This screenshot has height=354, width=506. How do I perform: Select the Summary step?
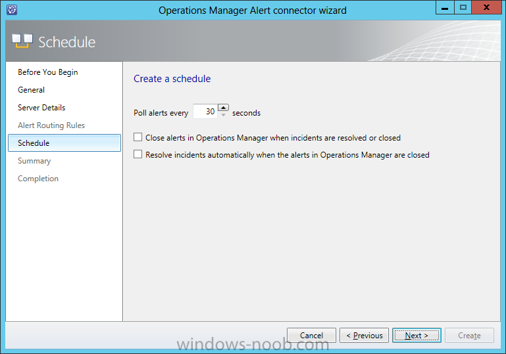[34, 161]
